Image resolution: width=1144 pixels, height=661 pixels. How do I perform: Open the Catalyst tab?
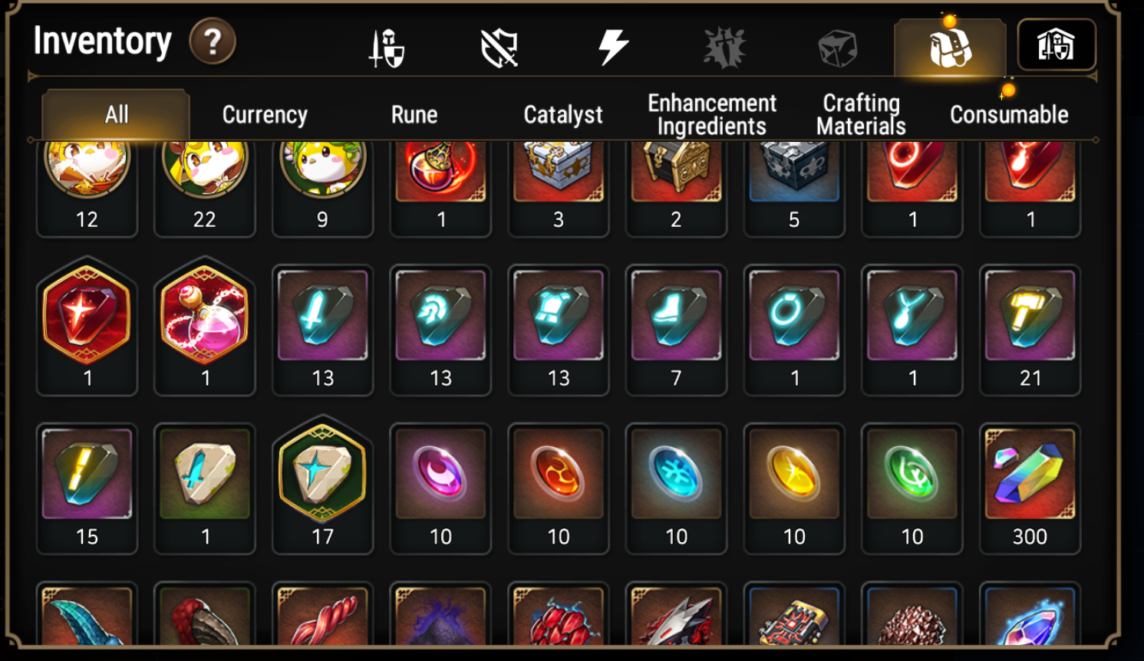pos(563,115)
